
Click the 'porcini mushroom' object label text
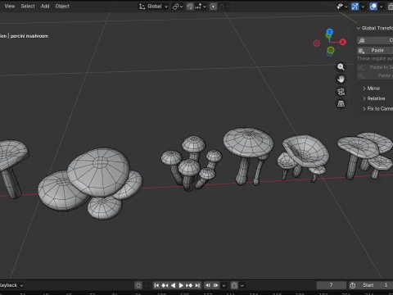pos(29,36)
